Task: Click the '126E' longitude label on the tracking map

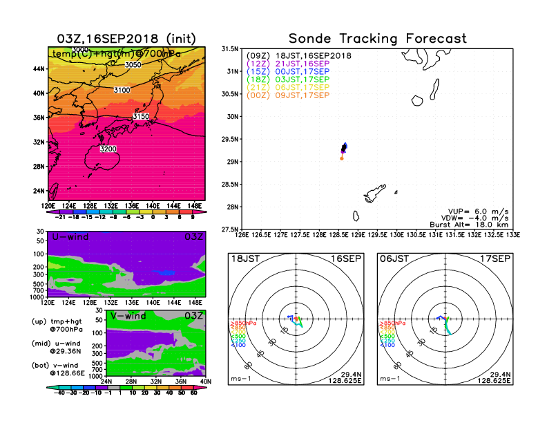Action: click(x=242, y=235)
